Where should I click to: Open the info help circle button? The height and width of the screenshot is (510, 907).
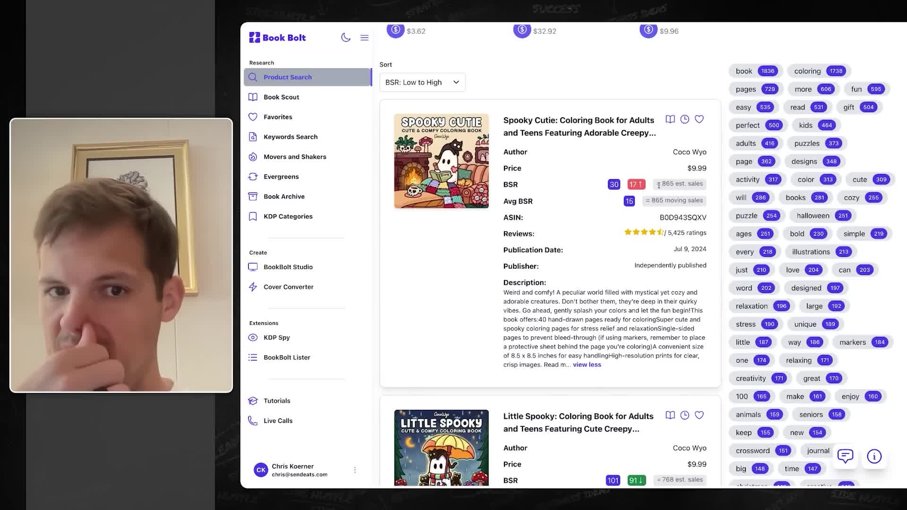tap(874, 456)
